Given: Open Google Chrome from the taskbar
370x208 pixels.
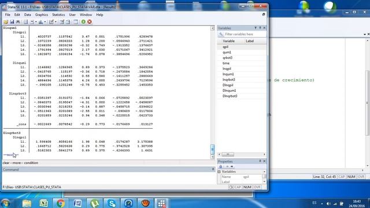Looking at the screenshot, I should (61, 203).
